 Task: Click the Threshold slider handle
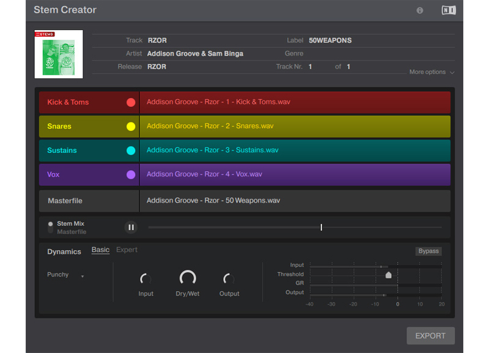pyautogui.click(x=388, y=275)
